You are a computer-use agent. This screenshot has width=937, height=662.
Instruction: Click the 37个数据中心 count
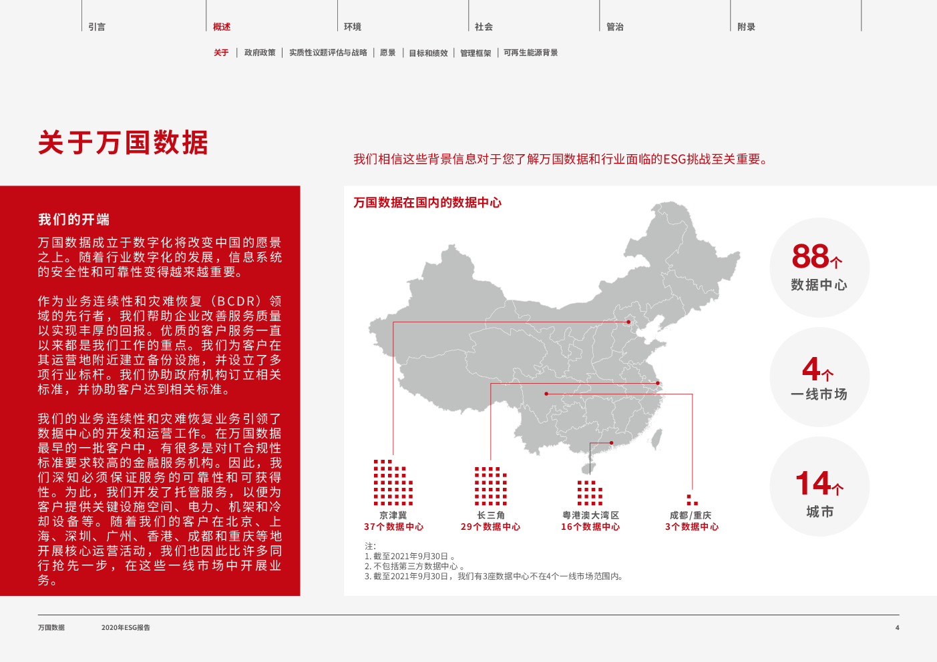point(393,527)
